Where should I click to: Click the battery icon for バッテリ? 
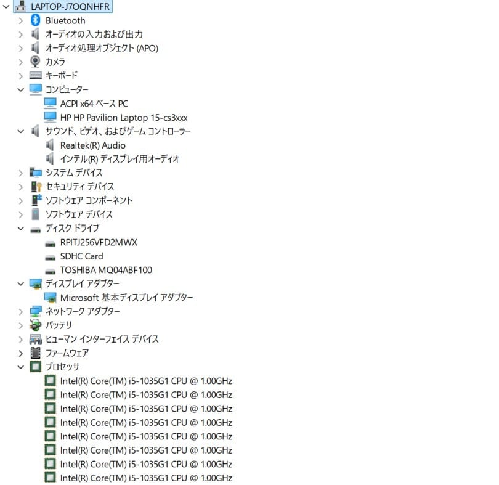click(x=35, y=325)
